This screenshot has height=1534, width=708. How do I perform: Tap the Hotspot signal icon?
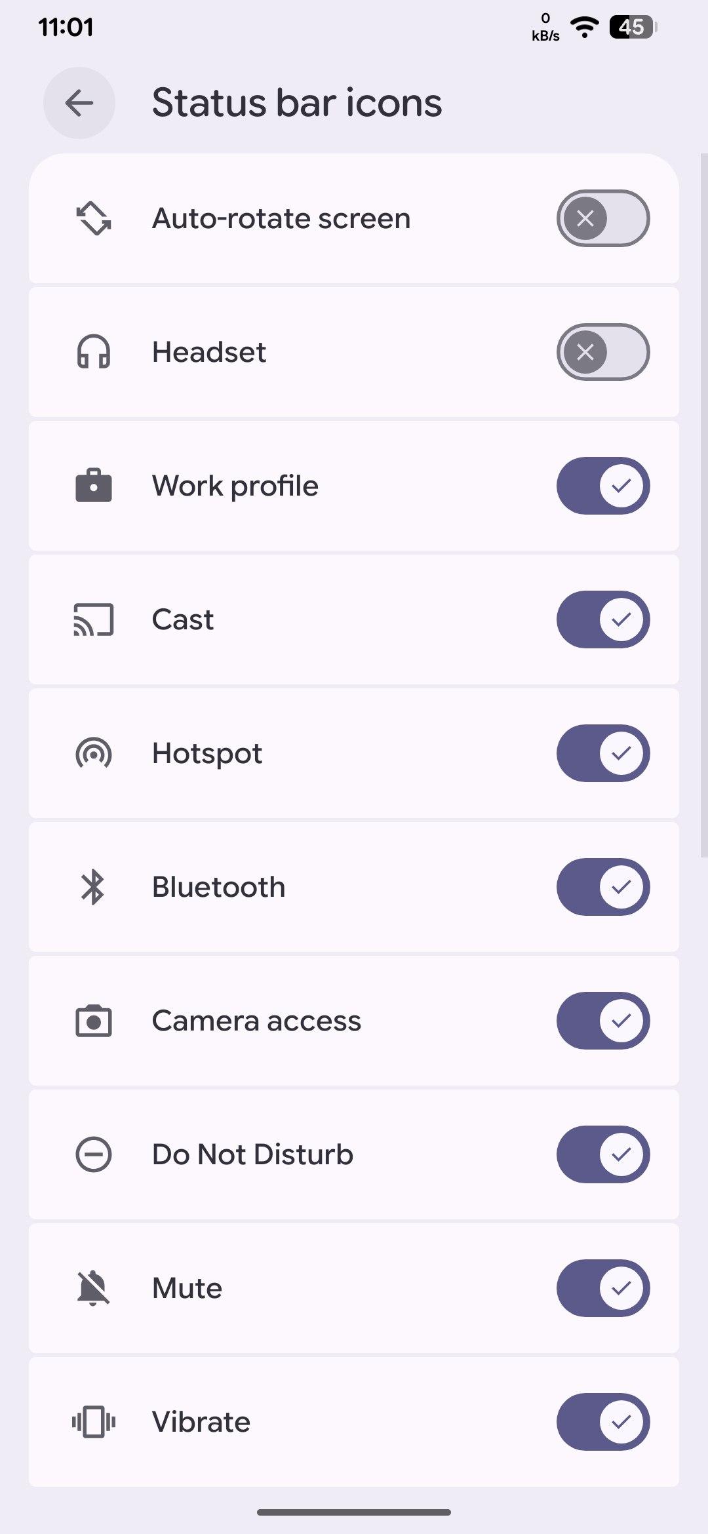pos(94,753)
